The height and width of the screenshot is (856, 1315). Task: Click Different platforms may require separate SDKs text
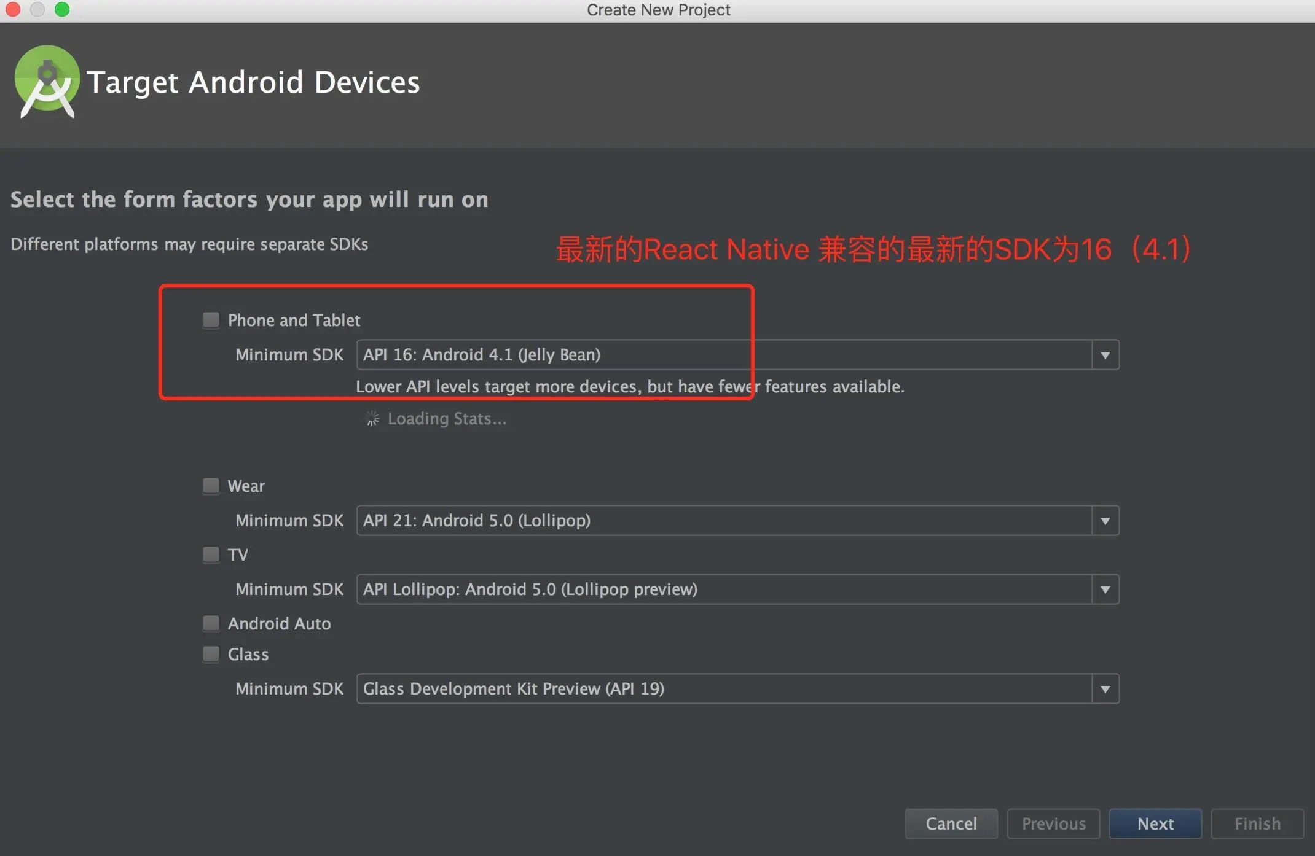(x=189, y=244)
